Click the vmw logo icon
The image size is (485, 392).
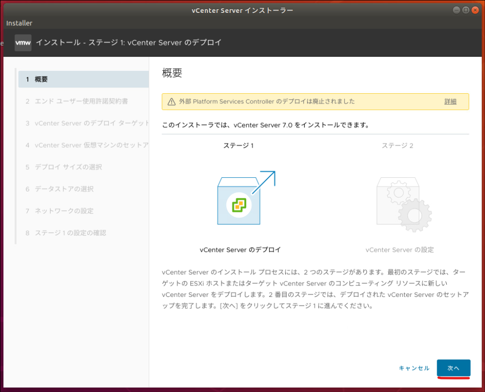tap(23, 43)
